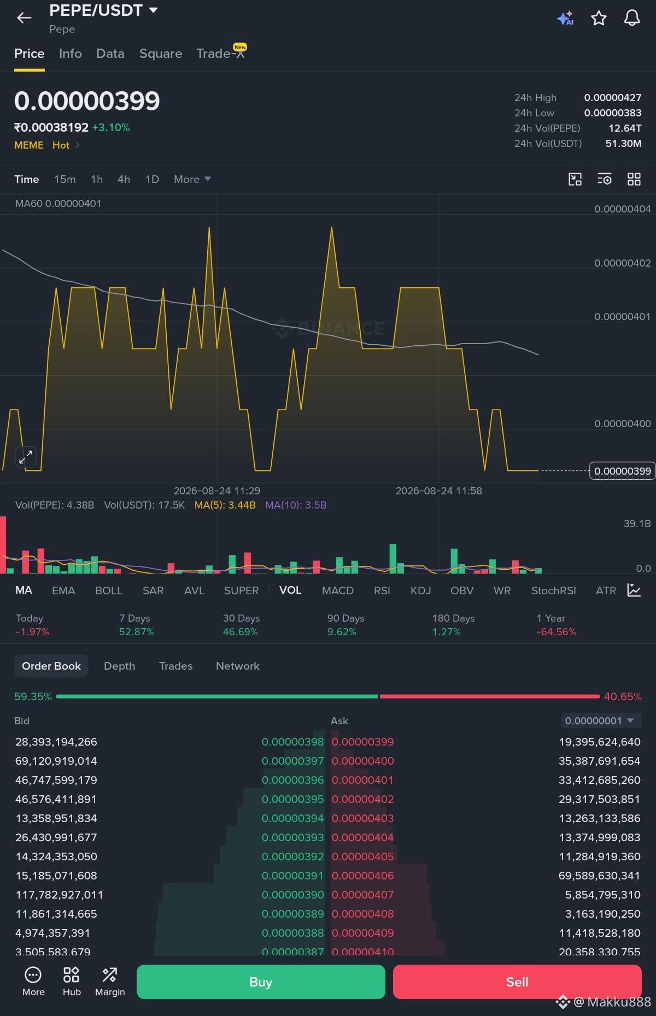Open the MEME Hot tag chevron
This screenshot has height=1016, width=656.
click(x=78, y=145)
